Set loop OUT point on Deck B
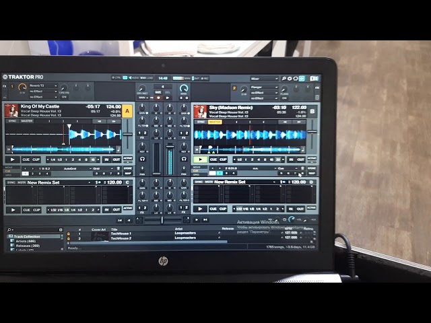 click(x=300, y=159)
